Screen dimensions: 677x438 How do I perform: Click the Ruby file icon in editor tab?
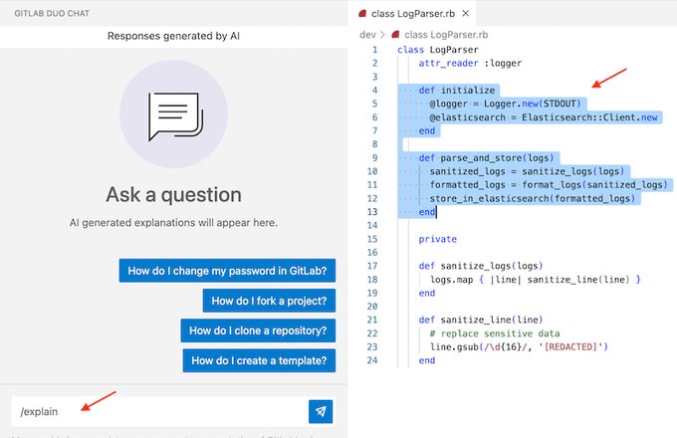pyautogui.click(x=362, y=13)
